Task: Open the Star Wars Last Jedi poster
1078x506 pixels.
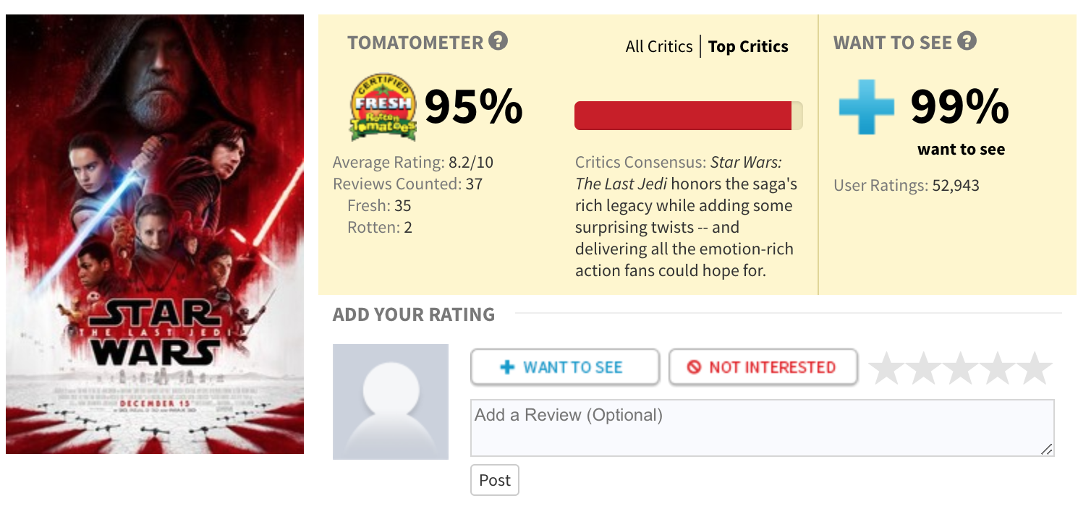Action: coord(155,234)
